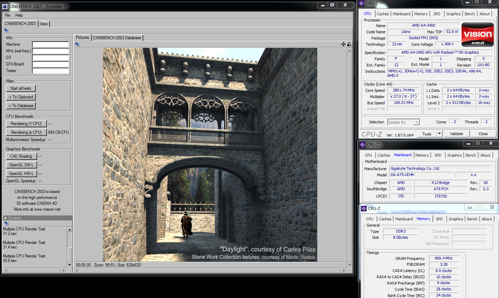Click the Zoom: 99.5% status bar text
The height and width of the screenshot is (298, 499).
pyautogui.click(x=104, y=265)
